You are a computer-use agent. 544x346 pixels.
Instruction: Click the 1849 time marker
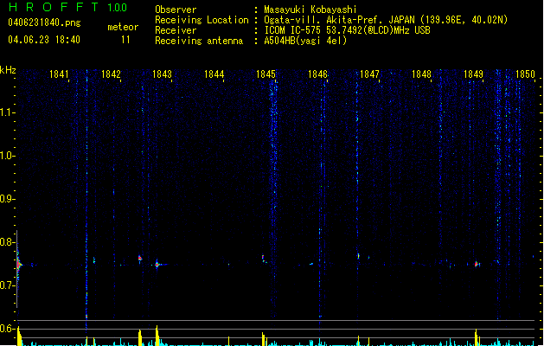click(474, 74)
